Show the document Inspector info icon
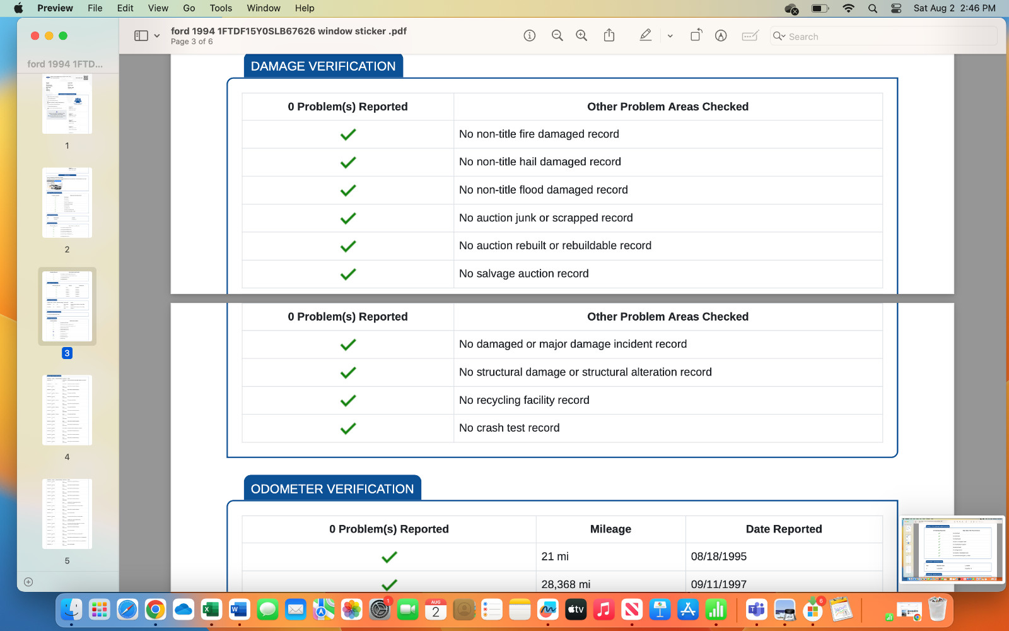Screen dimensions: 1009x631 click(x=530, y=36)
